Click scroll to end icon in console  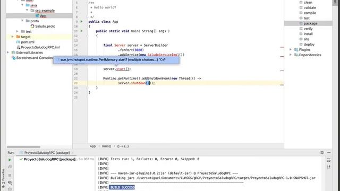[x=329, y=167]
